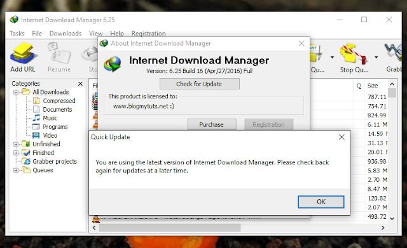Viewport: 407px width, 248px height.
Task: Expand the Queues tree node
Action: pos(16,170)
